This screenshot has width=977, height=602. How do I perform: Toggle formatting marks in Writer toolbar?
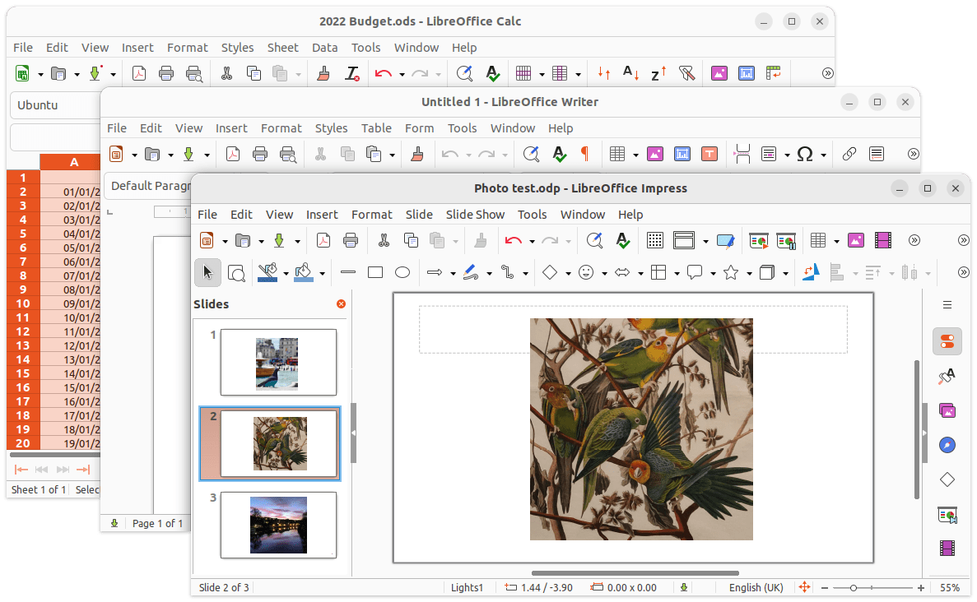pos(585,154)
